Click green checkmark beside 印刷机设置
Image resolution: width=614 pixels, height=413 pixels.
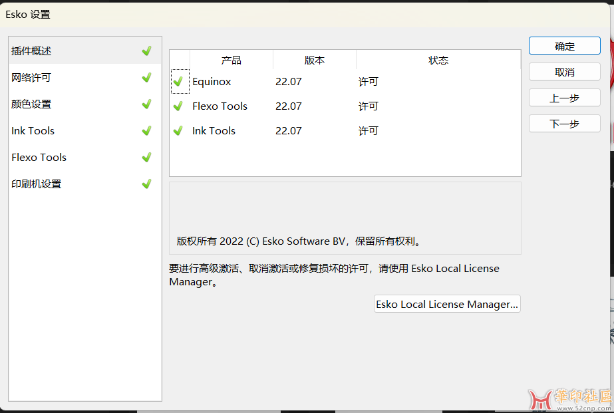tap(146, 184)
